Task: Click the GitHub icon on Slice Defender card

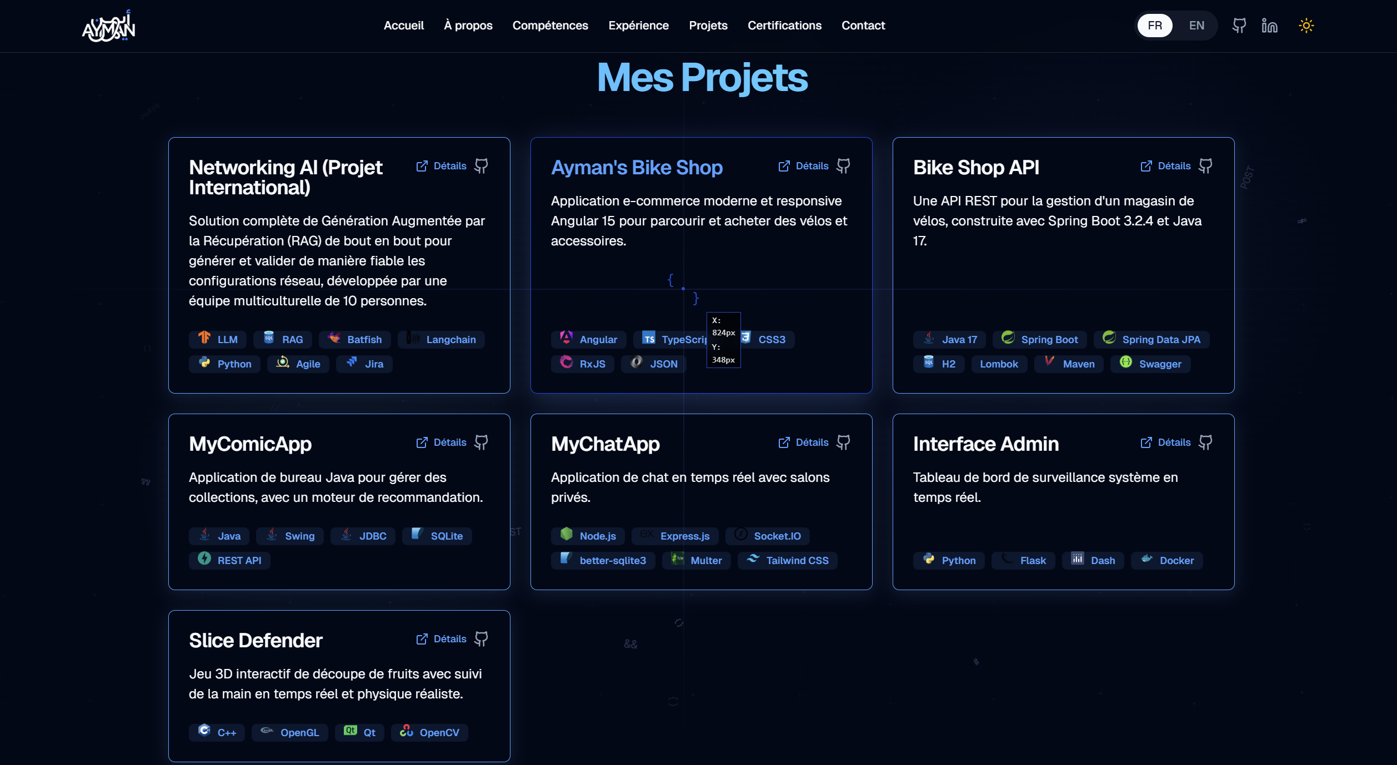Action: click(481, 639)
